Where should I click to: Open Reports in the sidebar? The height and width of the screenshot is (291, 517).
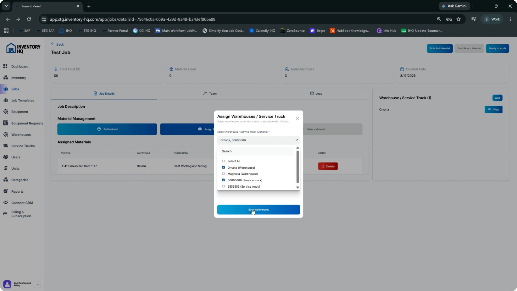click(x=17, y=191)
